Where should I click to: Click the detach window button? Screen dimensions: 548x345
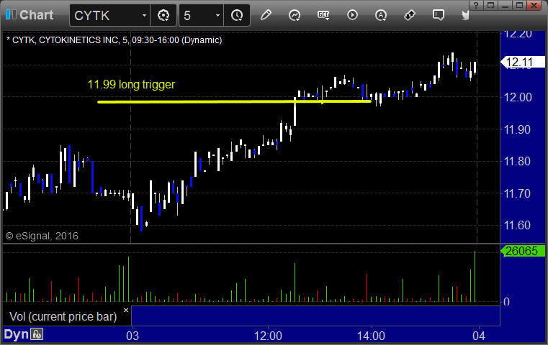[490, 5]
